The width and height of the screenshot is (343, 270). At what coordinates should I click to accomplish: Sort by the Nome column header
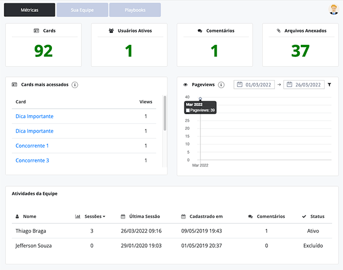(30, 216)
